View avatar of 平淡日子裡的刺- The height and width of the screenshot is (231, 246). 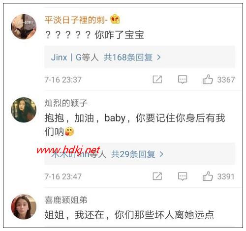(24, 27)
